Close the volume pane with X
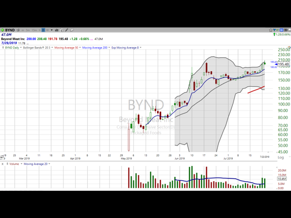Image resolution: width=291 pixels, height=218 pixels. tap(2, 164)
